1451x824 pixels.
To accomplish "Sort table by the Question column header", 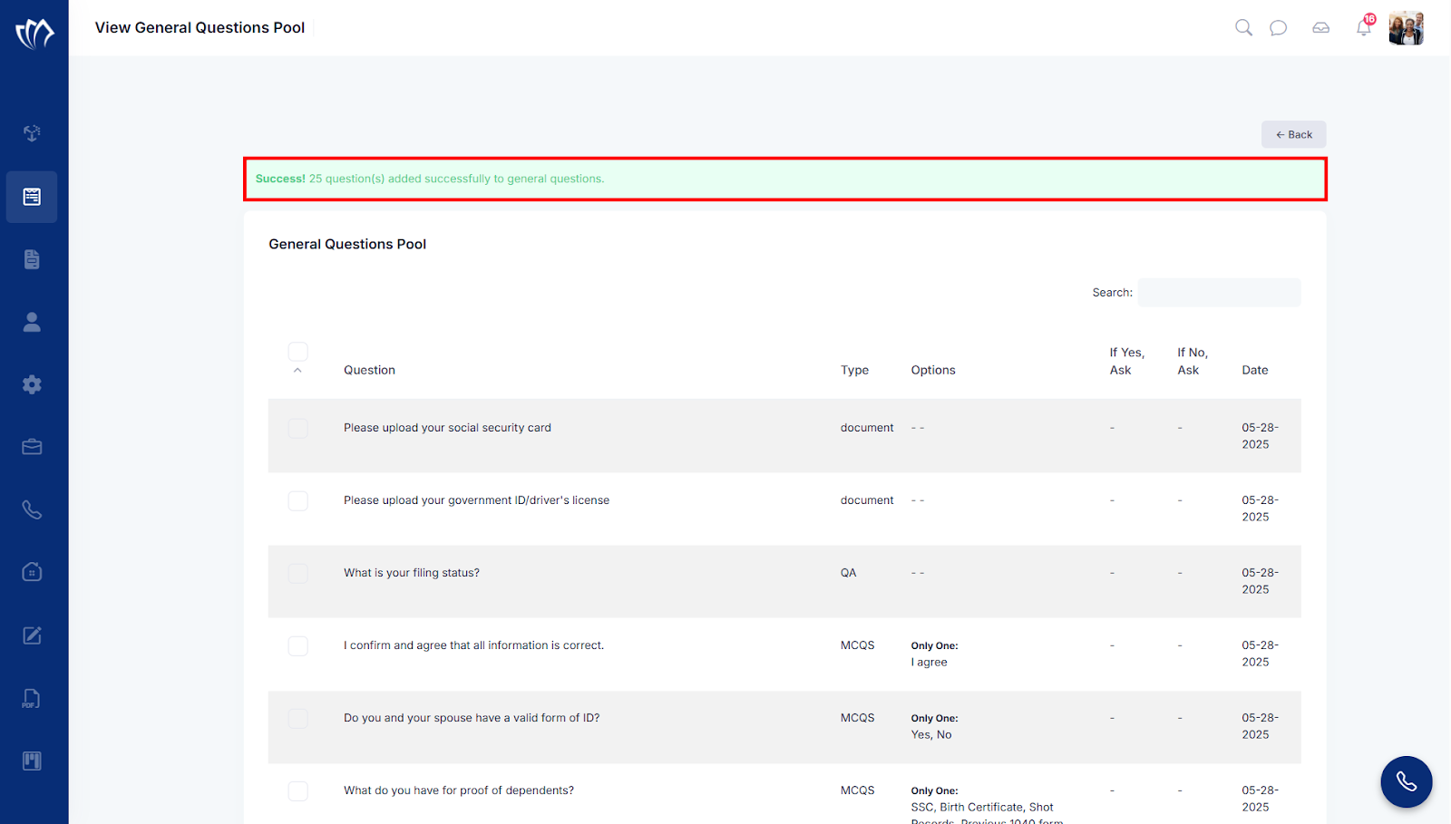I will click(x=369, y=370).
